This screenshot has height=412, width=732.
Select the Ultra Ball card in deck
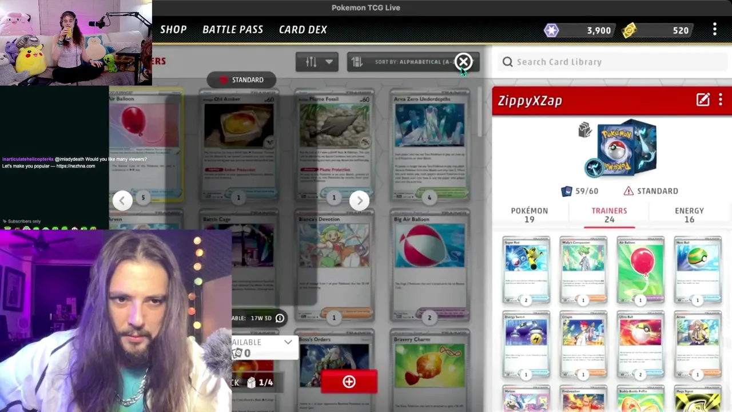(640, 344)
